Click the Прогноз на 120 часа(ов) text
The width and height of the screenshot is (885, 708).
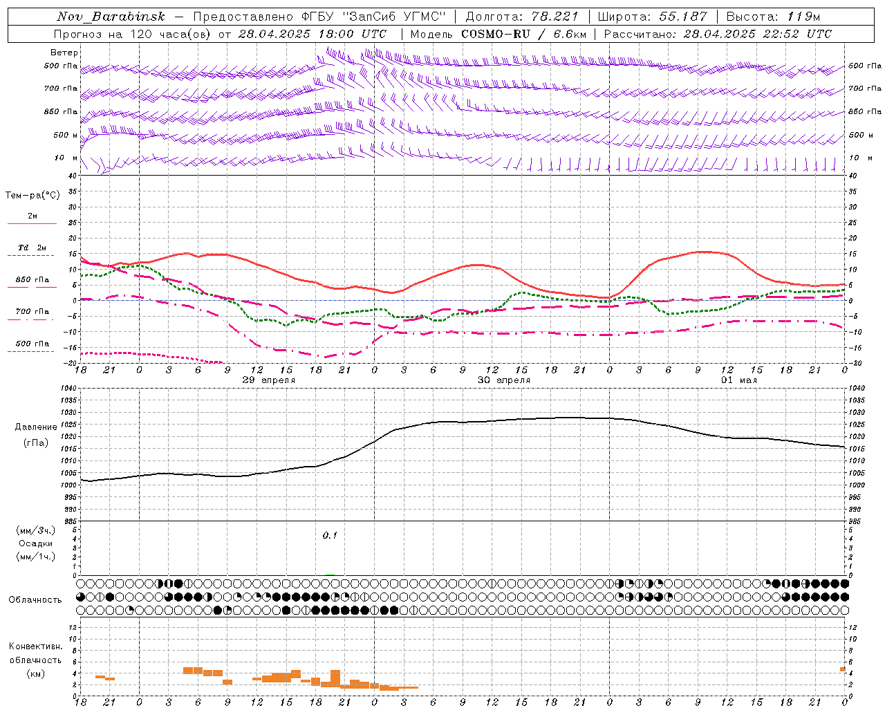coord(133,34)
